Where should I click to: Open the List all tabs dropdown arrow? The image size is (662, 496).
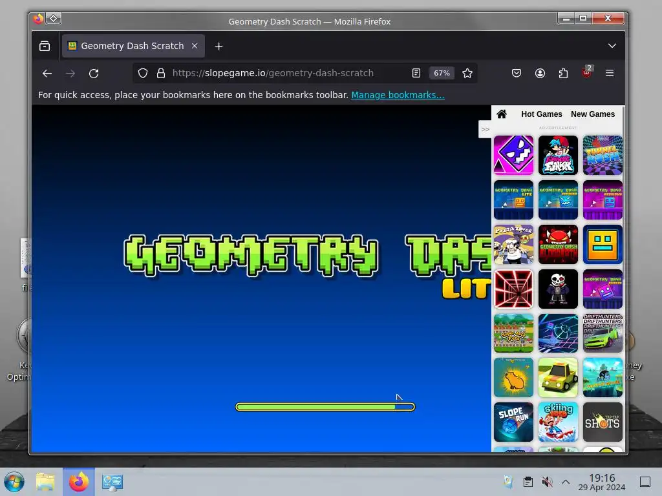(x=612, y=46)
